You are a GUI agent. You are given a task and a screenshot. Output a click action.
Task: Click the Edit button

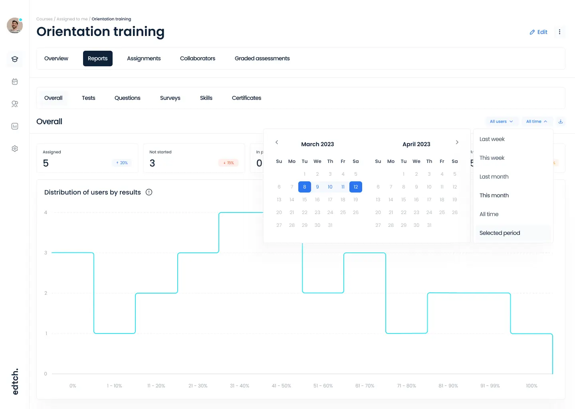538,32
